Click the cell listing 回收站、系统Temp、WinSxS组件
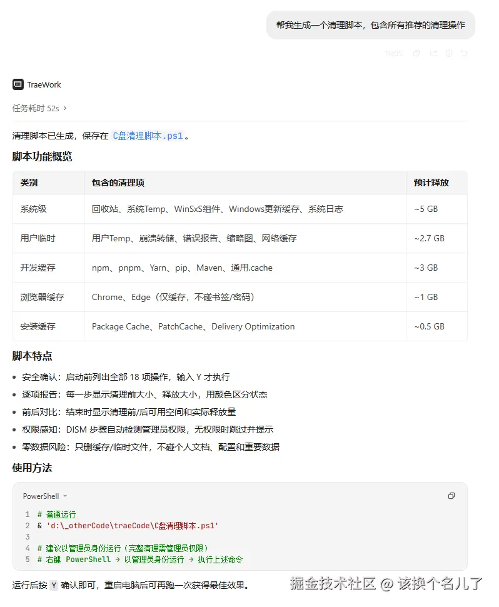Image resolution: width=499 pixels, height=607 pixels. 245,209
